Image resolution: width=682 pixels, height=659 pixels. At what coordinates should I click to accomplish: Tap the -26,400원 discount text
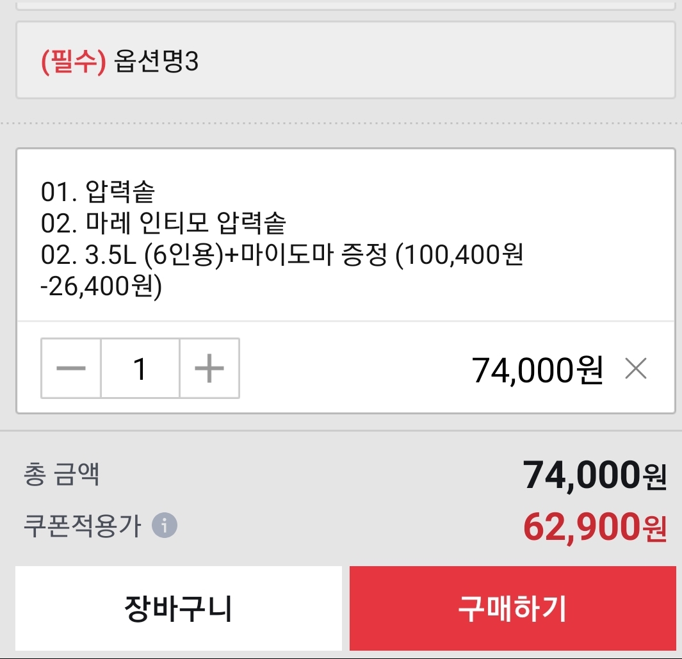[101, 287]
